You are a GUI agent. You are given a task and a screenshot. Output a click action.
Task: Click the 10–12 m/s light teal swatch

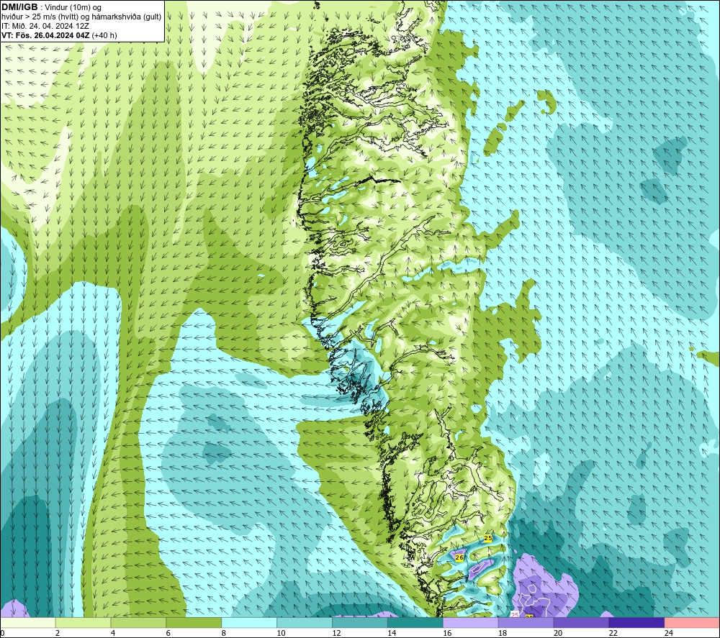[x=305, y=623]
